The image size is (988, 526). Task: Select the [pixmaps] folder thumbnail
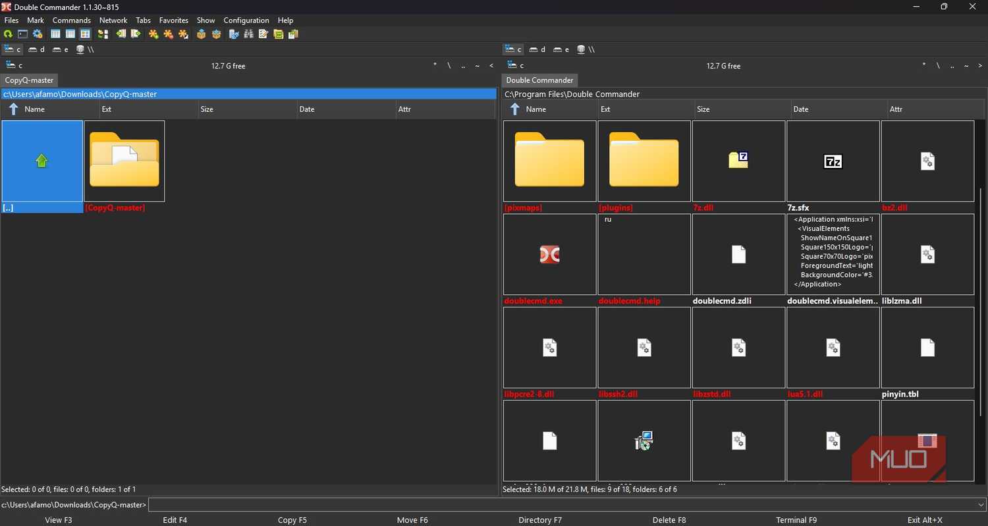tap(550, 166)
